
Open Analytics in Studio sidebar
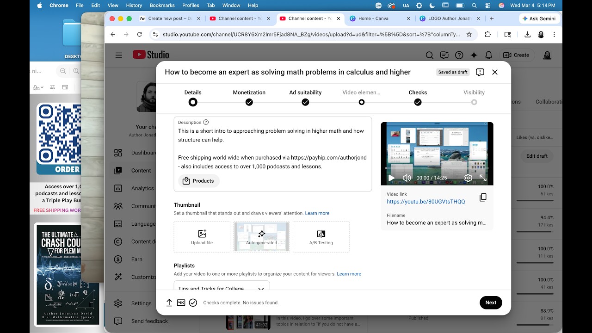tap(135, 188)
